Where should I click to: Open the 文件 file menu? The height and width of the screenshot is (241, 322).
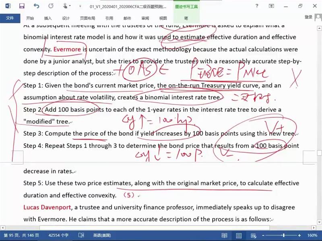pyautogui.click(x=10, y=18)
